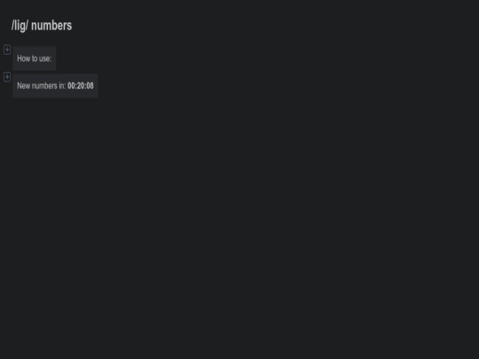The image size is (479, 359).
Task: Click the word use: in How to use
Action: (45, 59)
